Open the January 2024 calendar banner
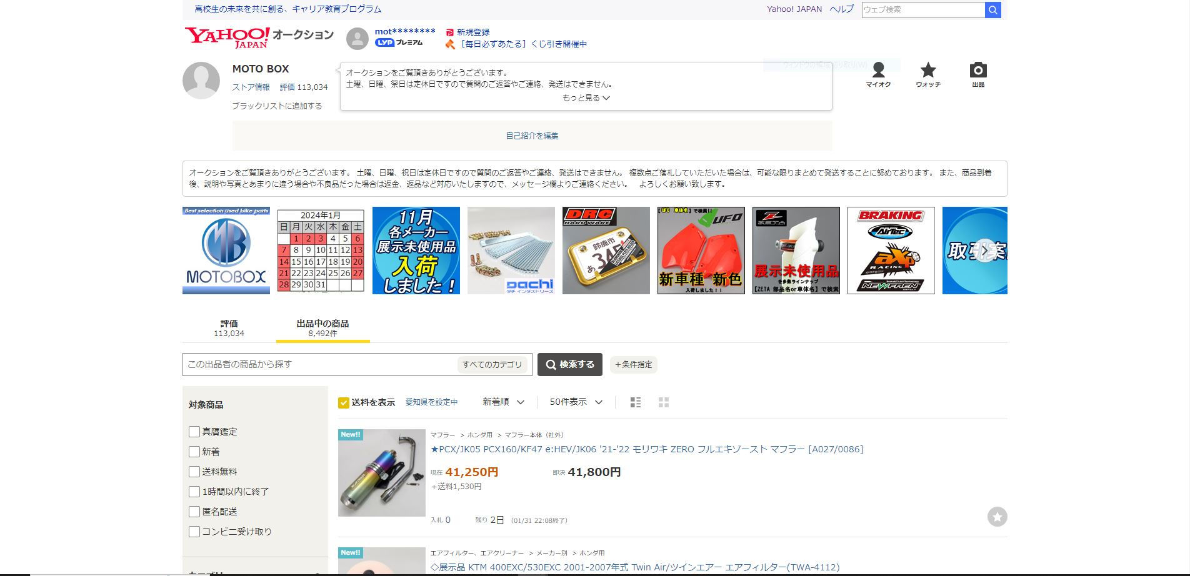 [x=321, y=251]
